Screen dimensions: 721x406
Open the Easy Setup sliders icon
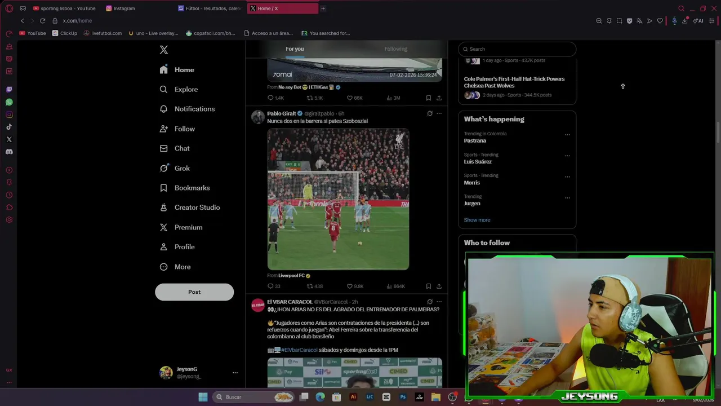tap(712, 21)
